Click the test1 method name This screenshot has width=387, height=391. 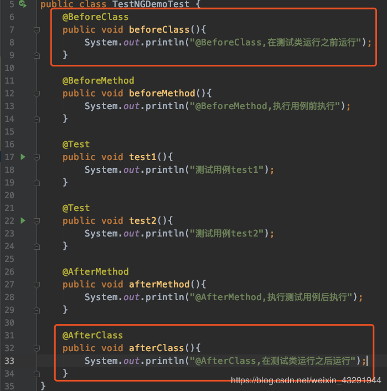(x=143, y=157)
